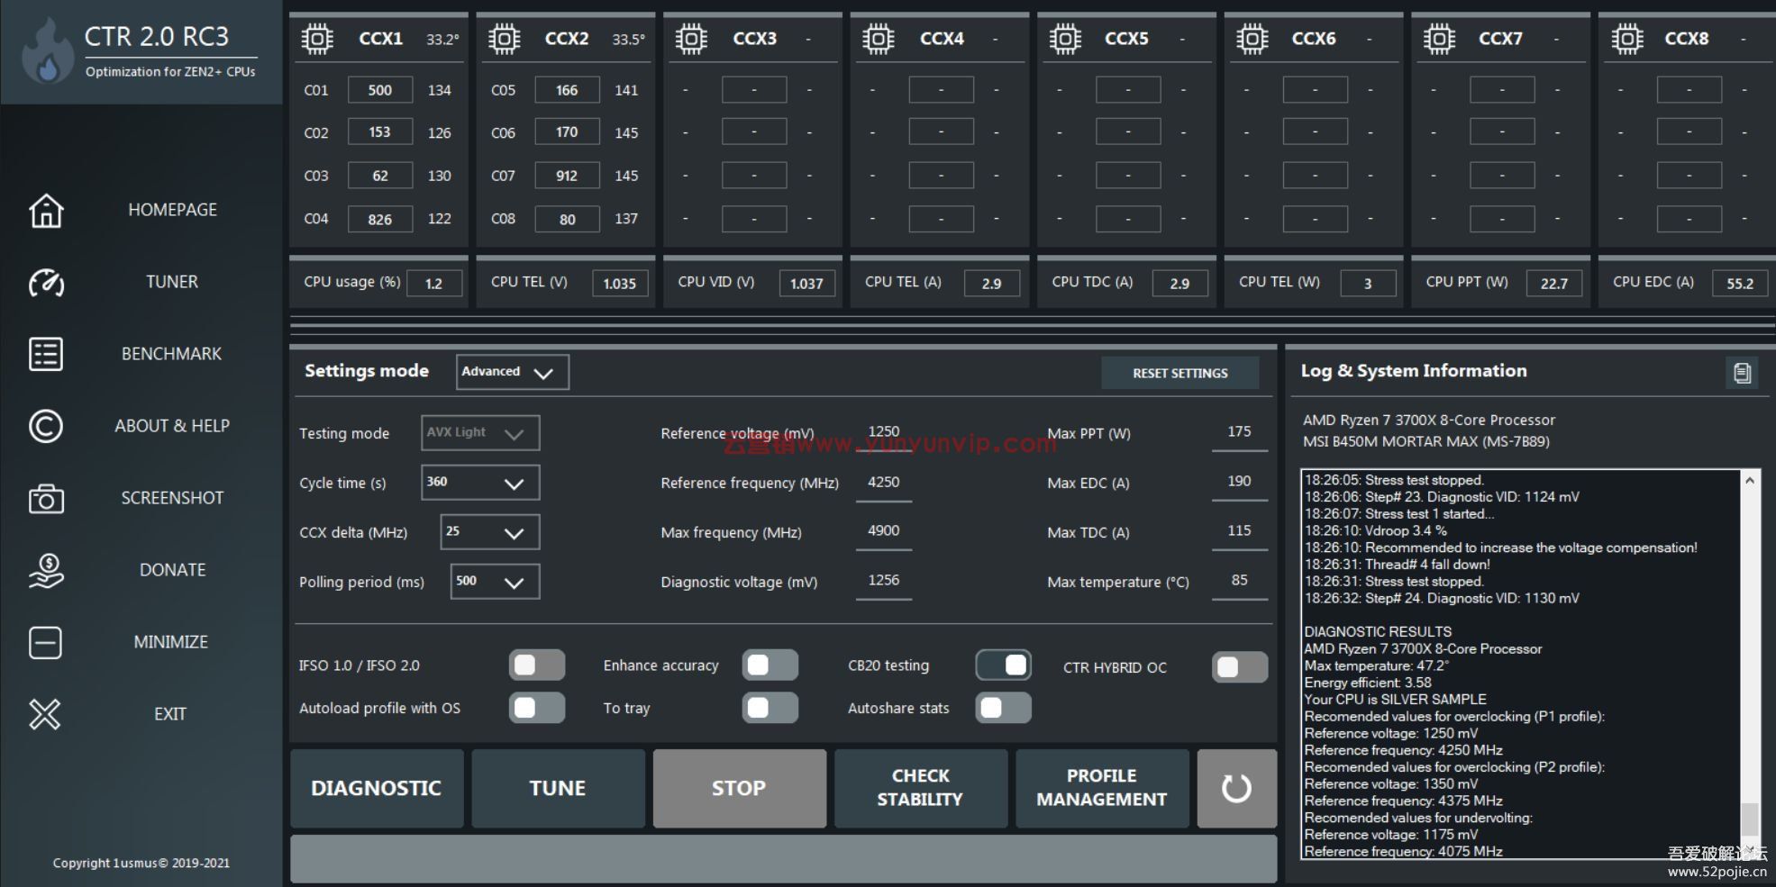Click the Screenshot camera icon

[46, 499]
